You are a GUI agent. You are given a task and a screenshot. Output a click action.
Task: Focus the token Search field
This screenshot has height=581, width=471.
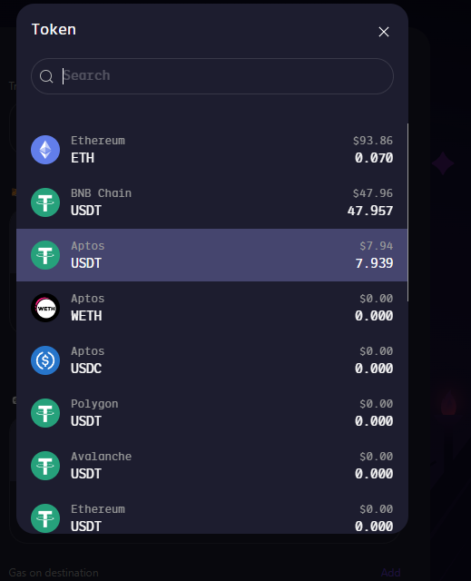point(212,76)
